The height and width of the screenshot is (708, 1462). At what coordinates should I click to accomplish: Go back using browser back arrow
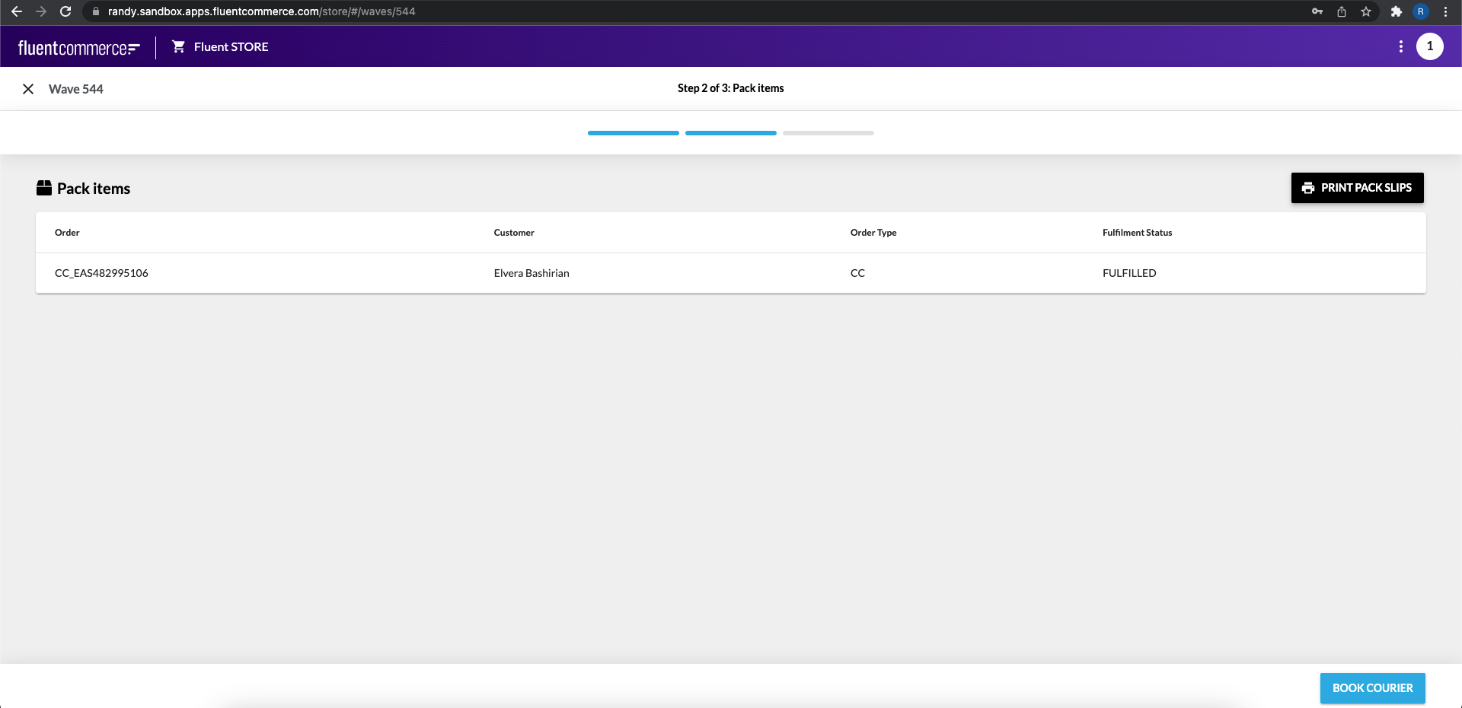[17, 11]
